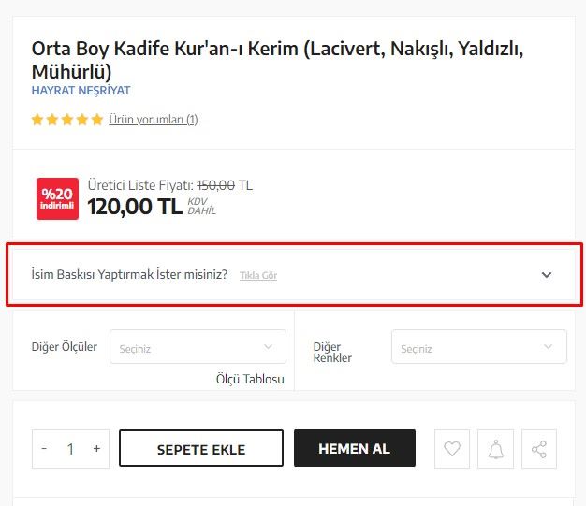Image resolution: width=586 pixels, height=506 pixels.
Task: Open the Diğer Renkler dropdown
Action: (479, 347)
